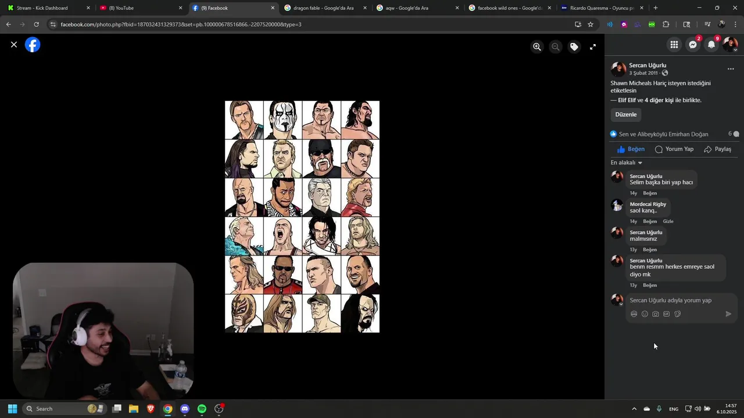Open the extensions puzzle icon
The image size is (744, 418).
pyautogui.click(x=666, y=24)
